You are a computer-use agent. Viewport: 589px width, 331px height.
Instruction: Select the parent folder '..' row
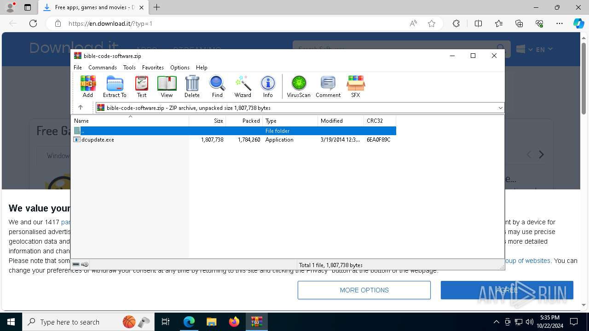tap(234, 131)
